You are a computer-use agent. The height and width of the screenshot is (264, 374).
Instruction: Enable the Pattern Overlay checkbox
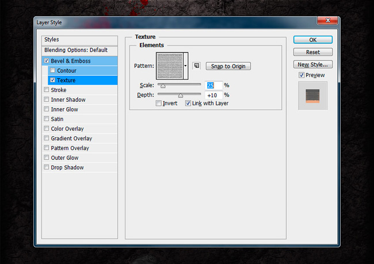click(x=46, y=148)
